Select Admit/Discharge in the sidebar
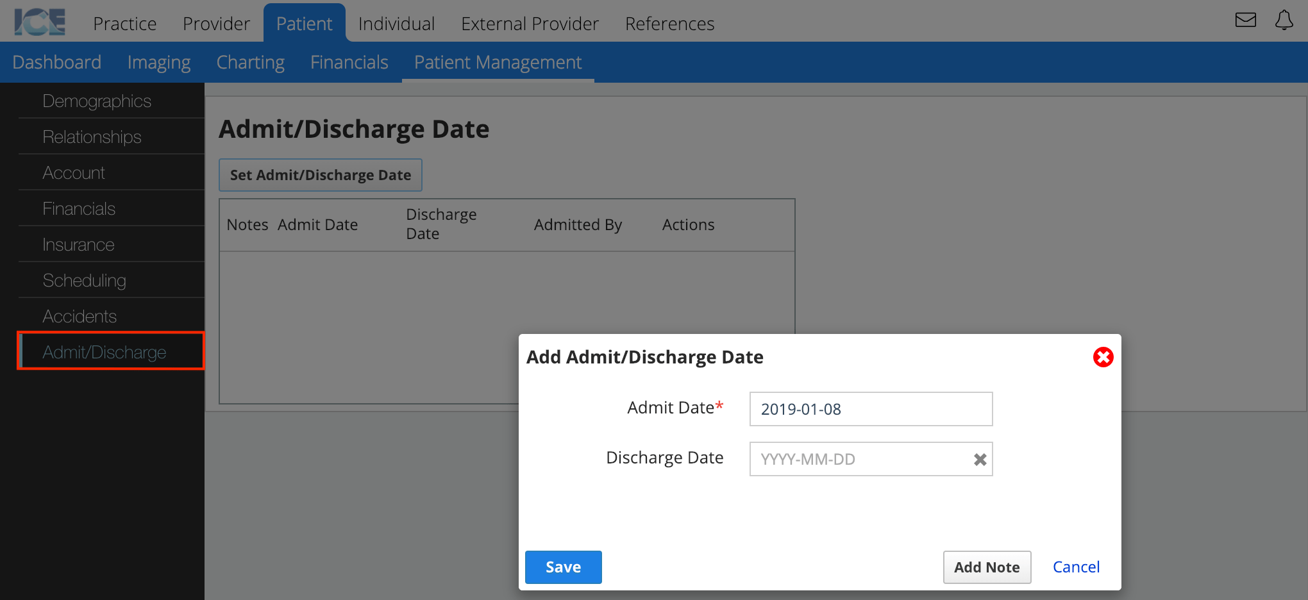1308x600 pixels. coord(112,351)
